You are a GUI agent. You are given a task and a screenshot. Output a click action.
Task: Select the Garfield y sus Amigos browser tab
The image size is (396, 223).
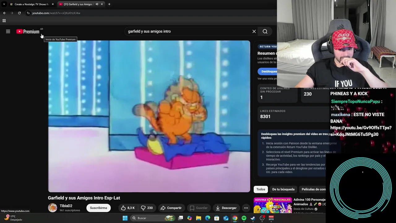[x=81, y=4]
